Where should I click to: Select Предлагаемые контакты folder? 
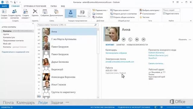pos(13,41)
